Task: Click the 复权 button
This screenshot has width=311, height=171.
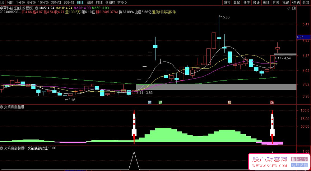Action: [x=227, y=2]
